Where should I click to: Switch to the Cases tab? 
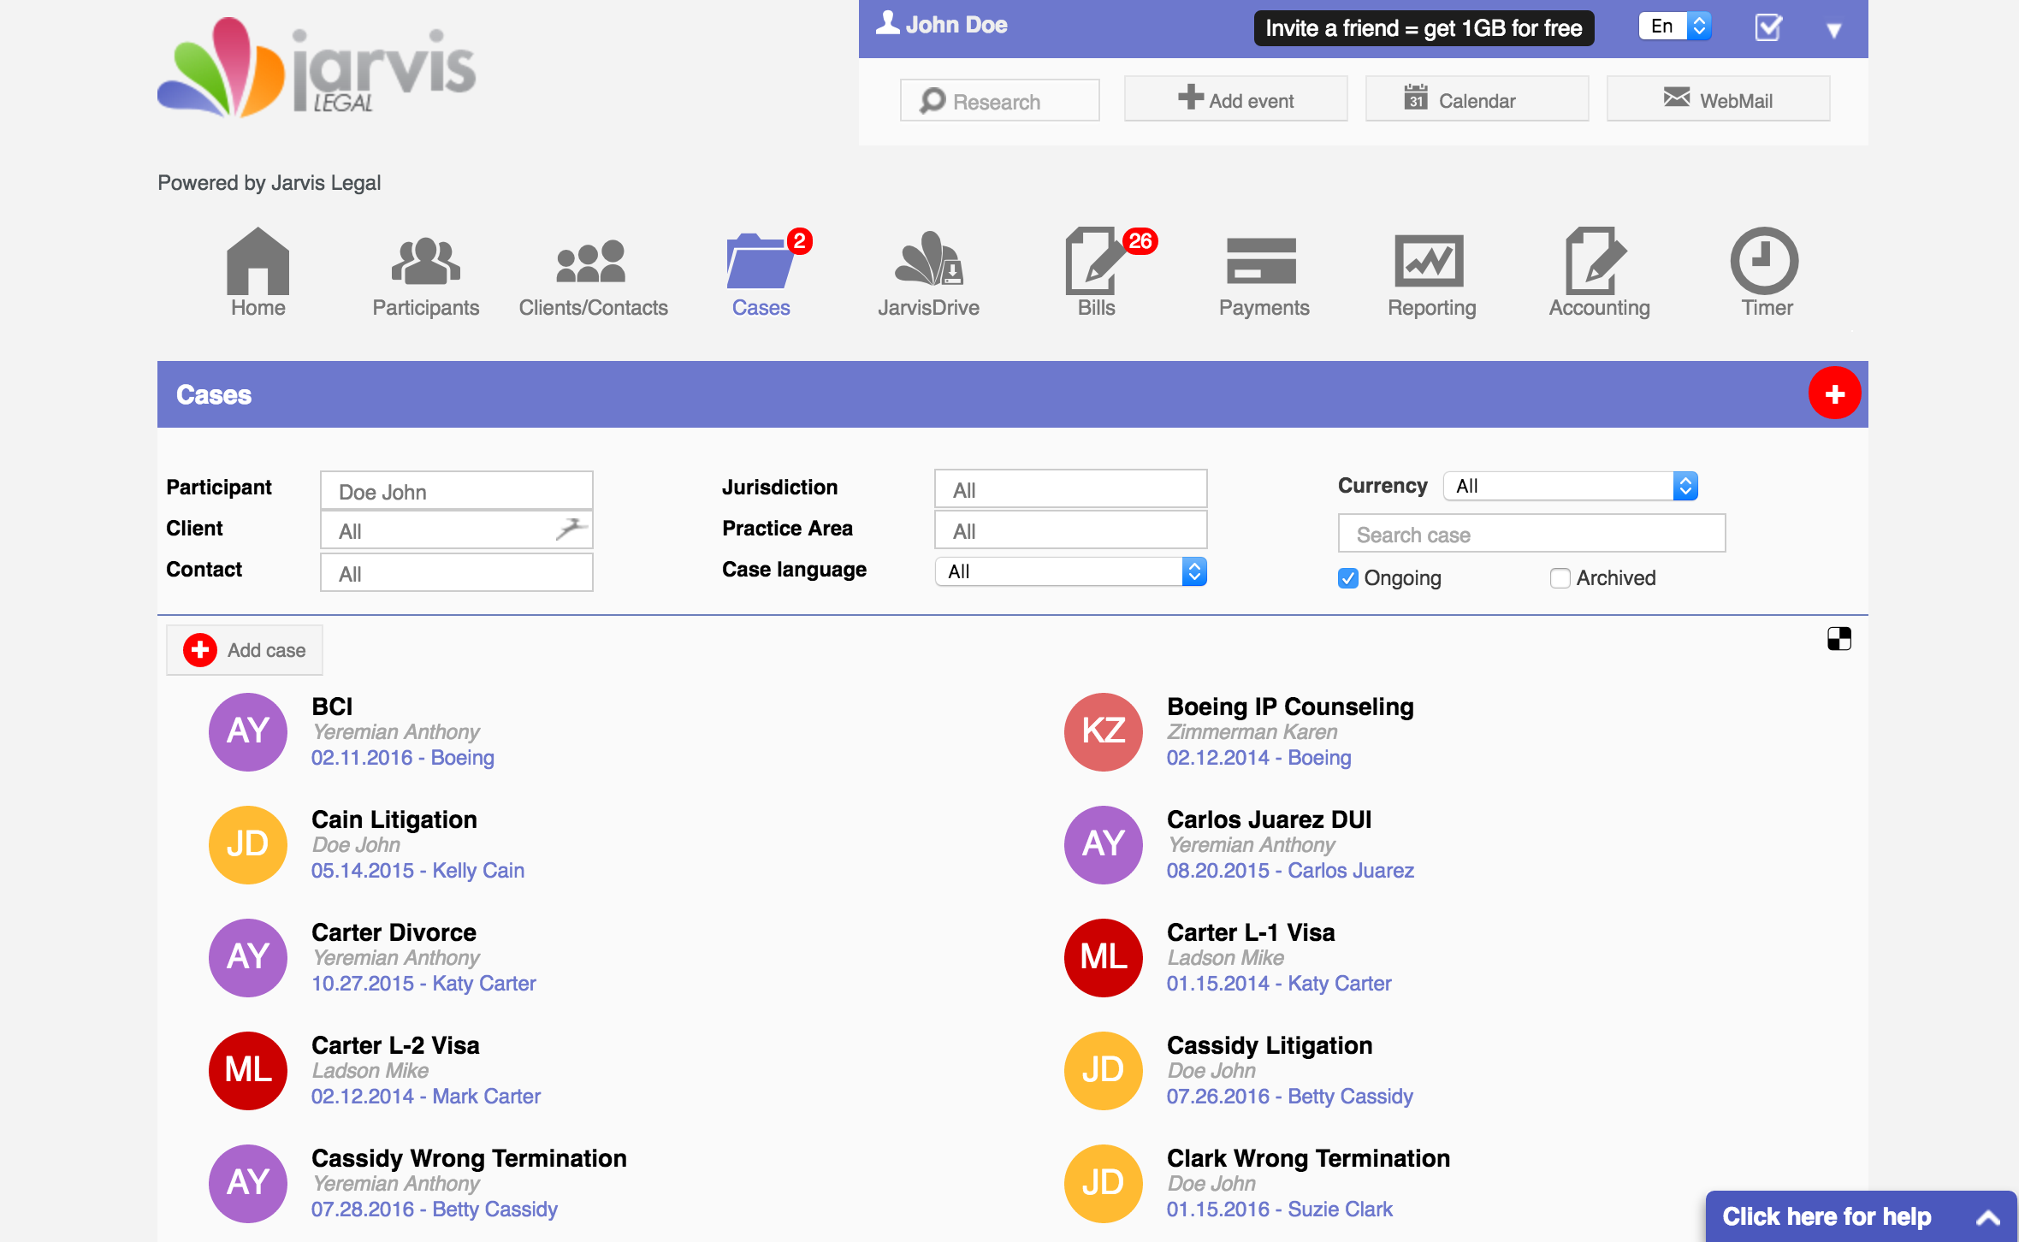pos(761,274)
